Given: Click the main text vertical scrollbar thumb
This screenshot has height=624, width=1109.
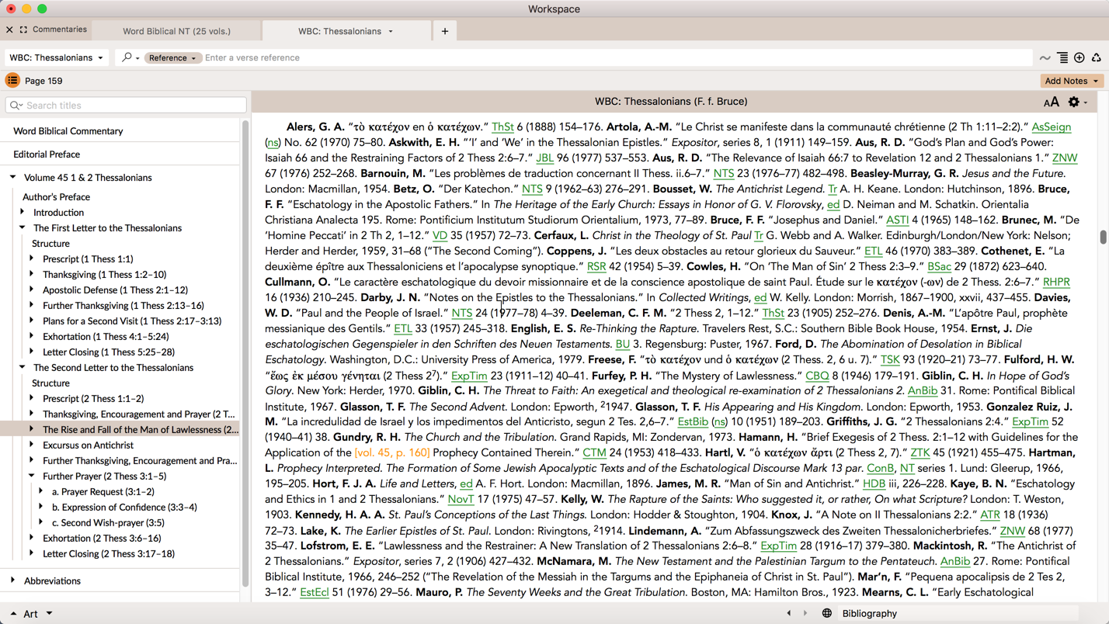Looking at the screenshot, I should click(x=1103, y=237).
